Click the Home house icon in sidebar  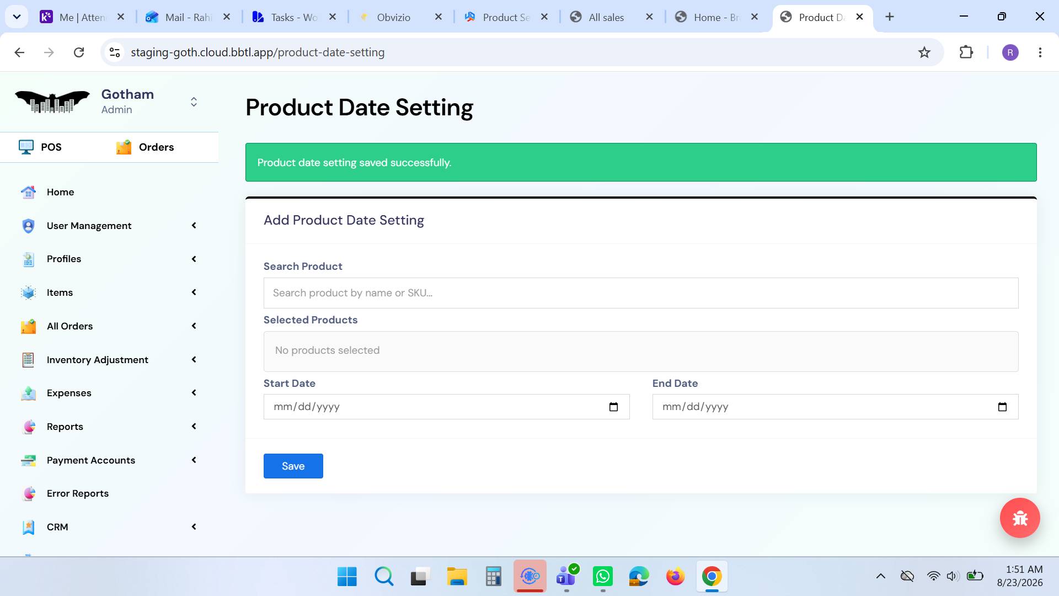point(28,192)
